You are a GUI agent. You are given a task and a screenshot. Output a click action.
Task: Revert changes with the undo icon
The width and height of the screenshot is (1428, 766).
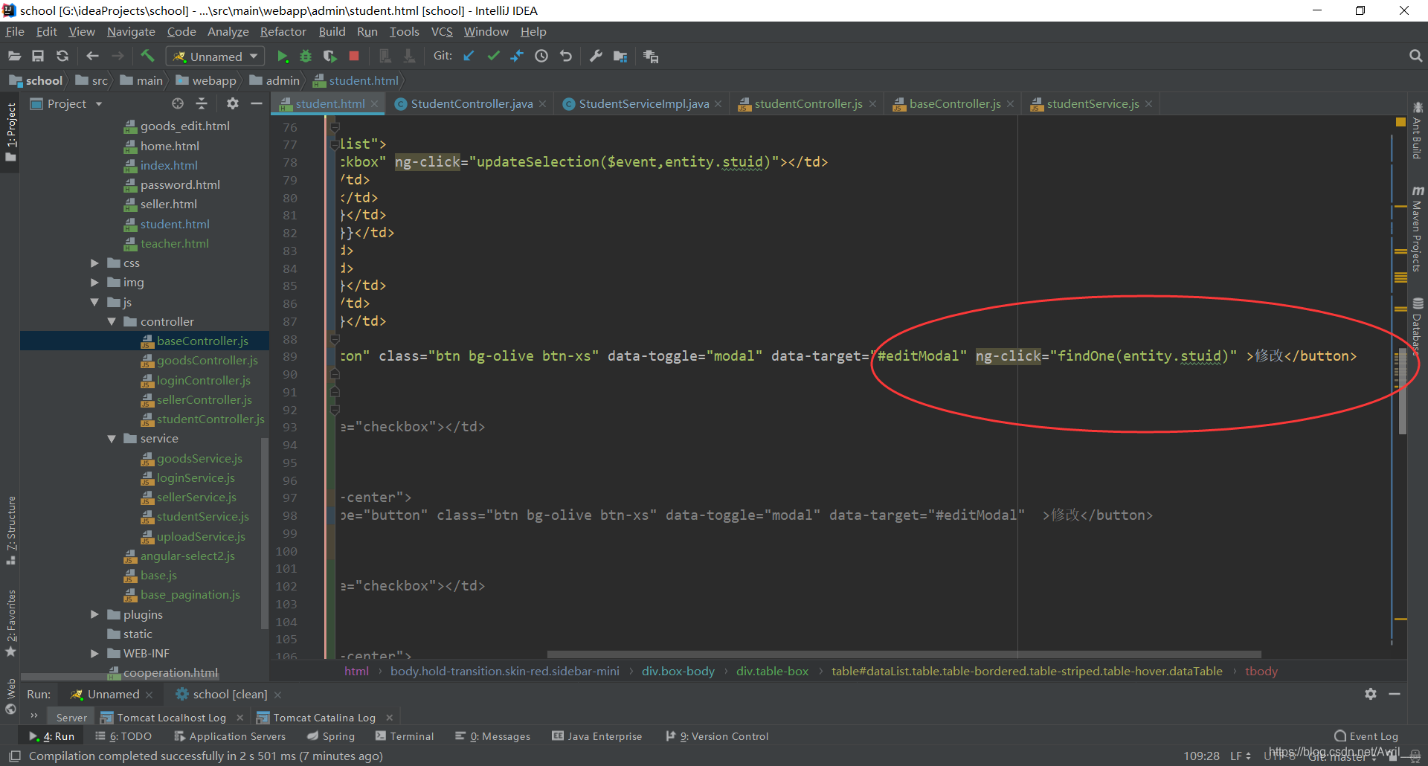pos(566,56)
